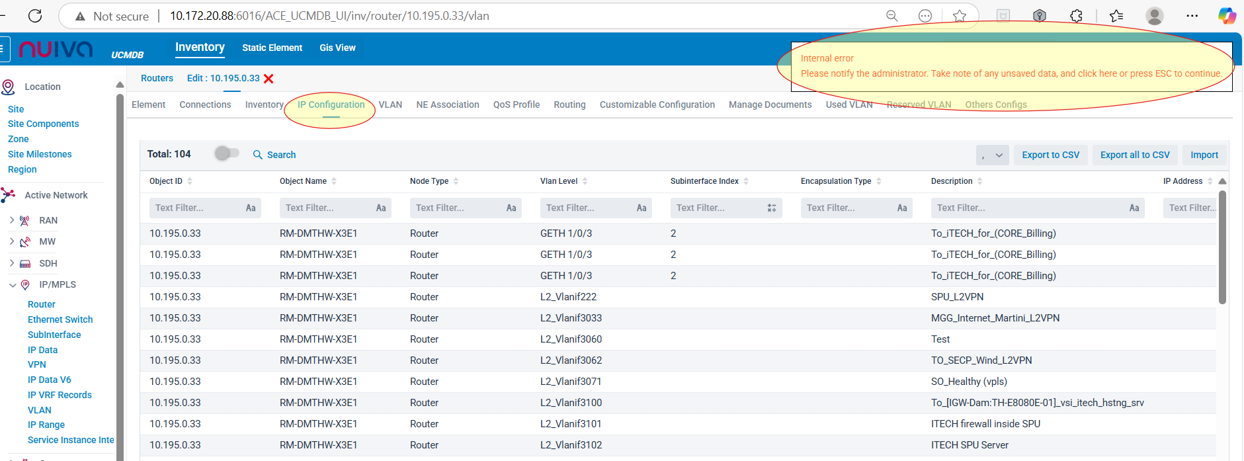
Task: Toggle the switch next to Total: 104
Action: [227, 153]
